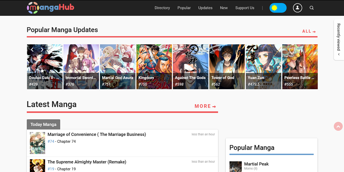
Task: Open Peerless Battle cover card
Action: (300, 67)
